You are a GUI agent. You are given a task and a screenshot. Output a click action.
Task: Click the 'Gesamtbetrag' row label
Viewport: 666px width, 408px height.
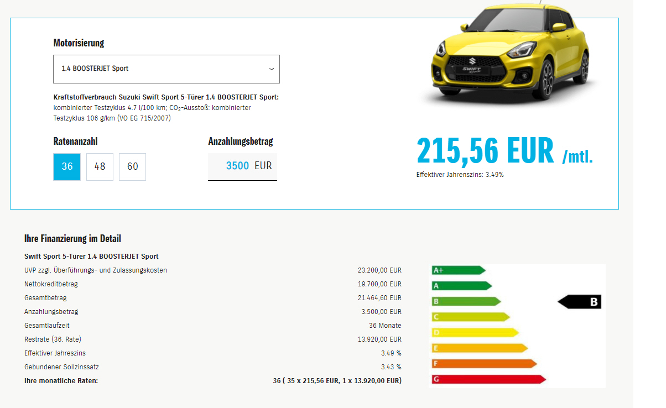pyautogui.click(x=45, y=298)
